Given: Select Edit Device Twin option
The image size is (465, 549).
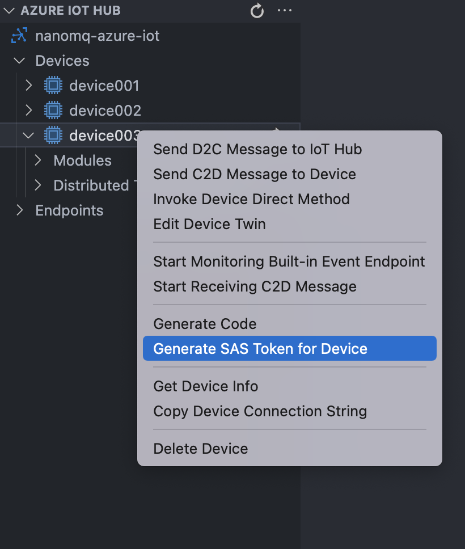Looking at the screenshot, I should (209, 224).
